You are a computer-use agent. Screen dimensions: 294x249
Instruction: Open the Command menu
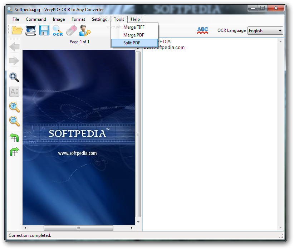pos(36,19)
